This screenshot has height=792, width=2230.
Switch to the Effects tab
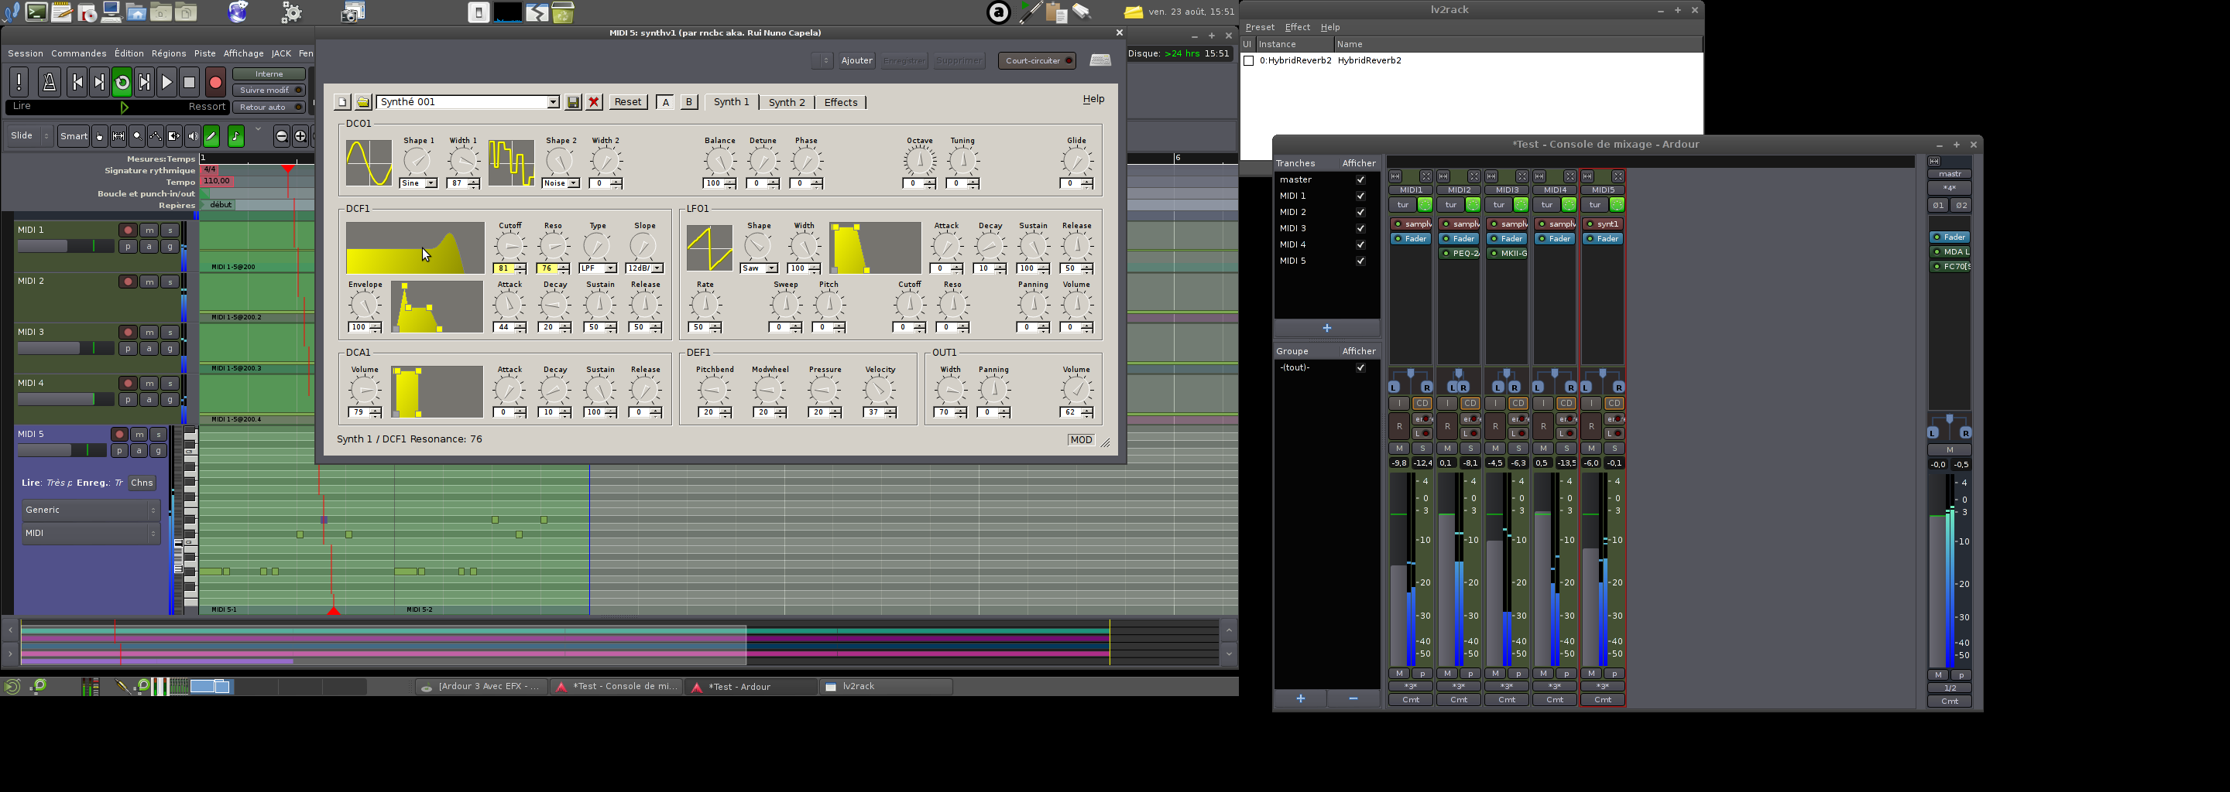click(839, 102)
